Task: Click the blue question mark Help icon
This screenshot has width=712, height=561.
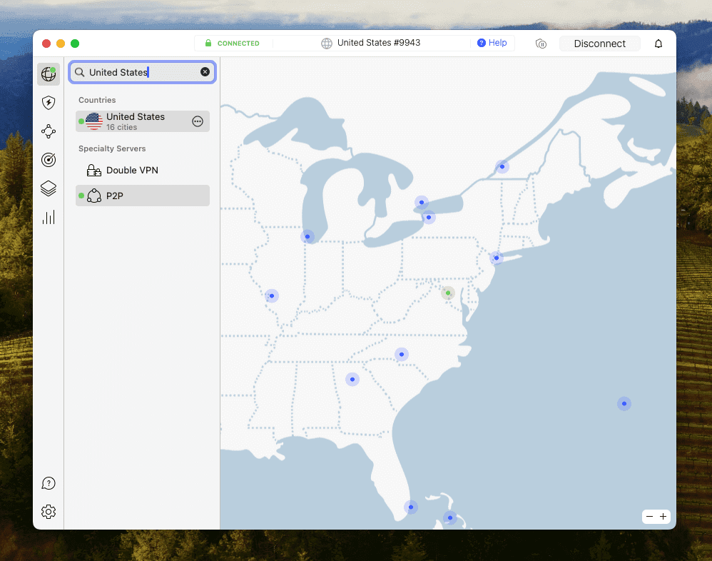Action: 482,43
